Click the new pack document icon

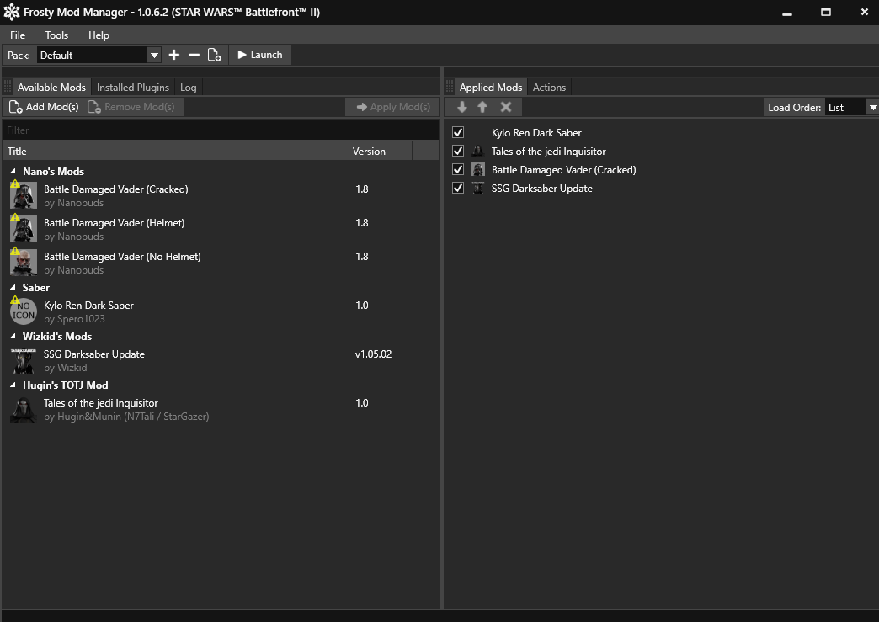pos(214,55)
